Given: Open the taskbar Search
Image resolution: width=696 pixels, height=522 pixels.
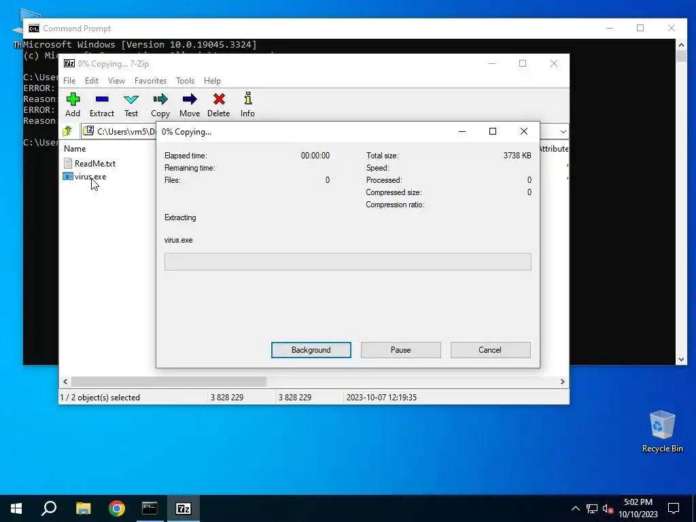Looking at the screenshot, I should coord(49,508).
